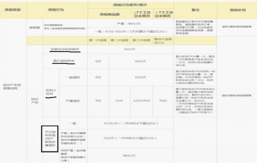Click the underlined 权利人投诉 cell
257x163 pixels.
(51, 92)
